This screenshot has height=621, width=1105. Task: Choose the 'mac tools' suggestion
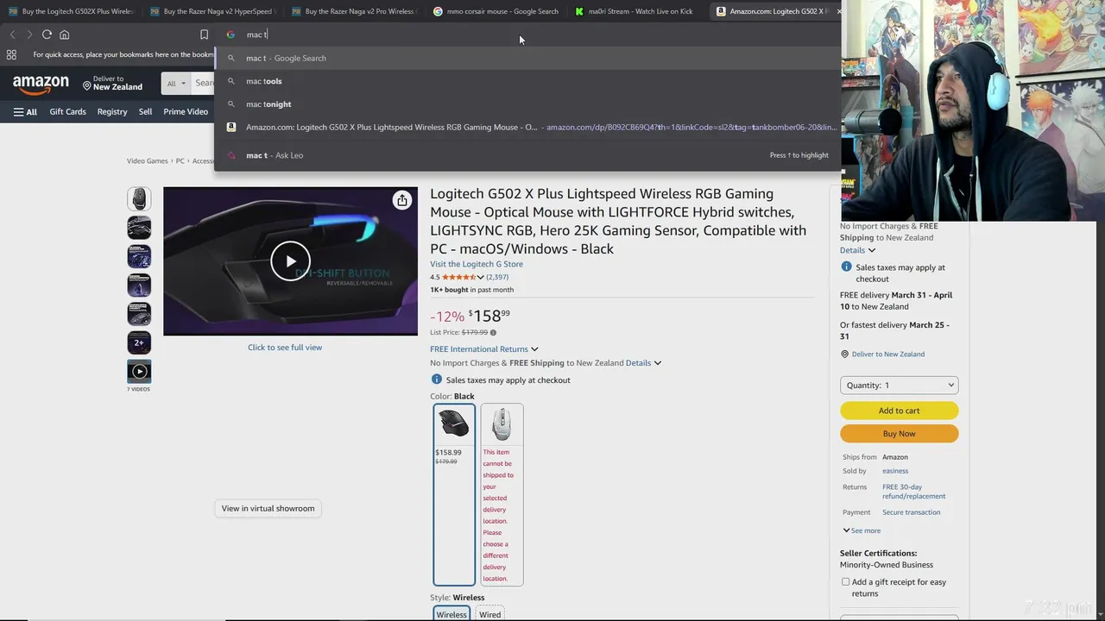(x=527, y=81)
